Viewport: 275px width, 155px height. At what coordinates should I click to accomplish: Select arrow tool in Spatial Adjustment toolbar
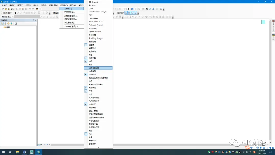(15, 13)
